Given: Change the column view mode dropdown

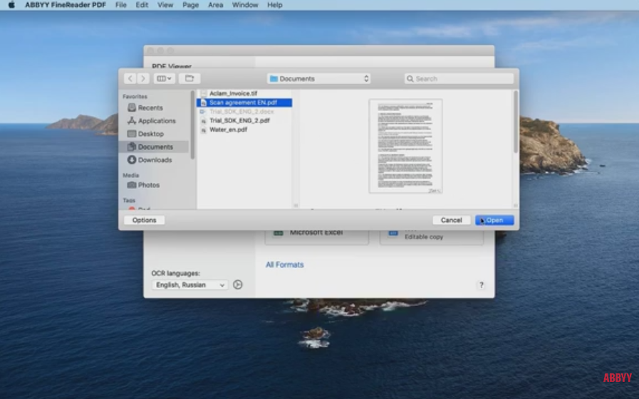Looking at the screenshot, I should coord(165,78).
